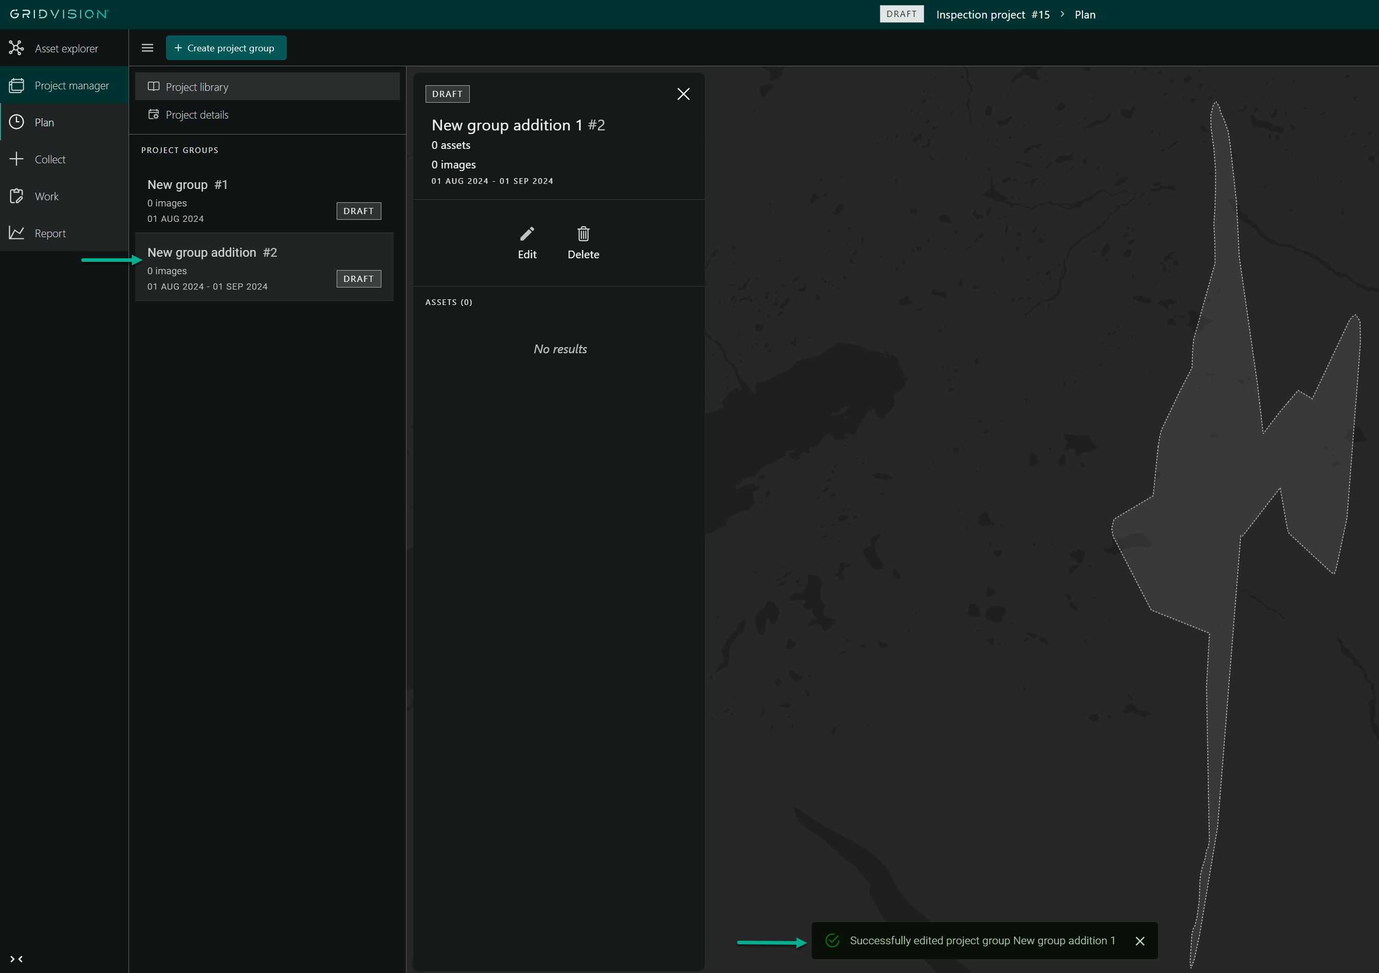The image size is (1379, 973).
Task: Click Create project group button
Action: (226, 48)
